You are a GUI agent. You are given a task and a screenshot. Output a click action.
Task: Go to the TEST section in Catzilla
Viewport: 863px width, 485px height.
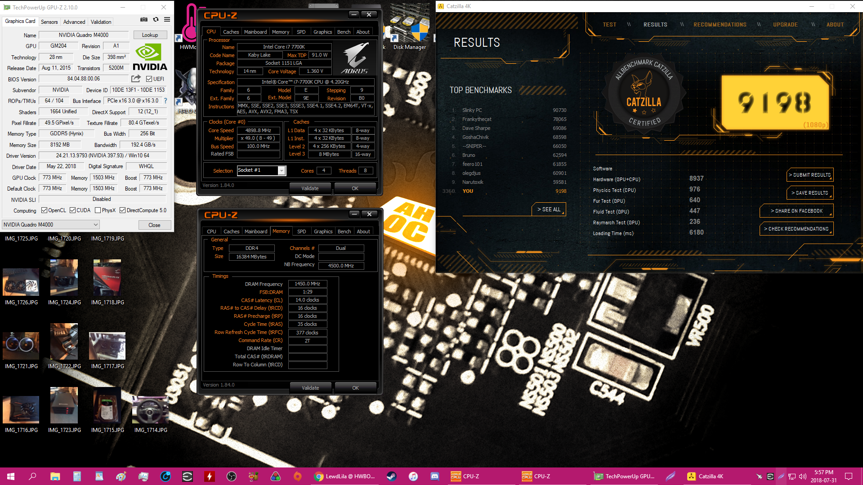pyautogui.click(x=609, y=25)
